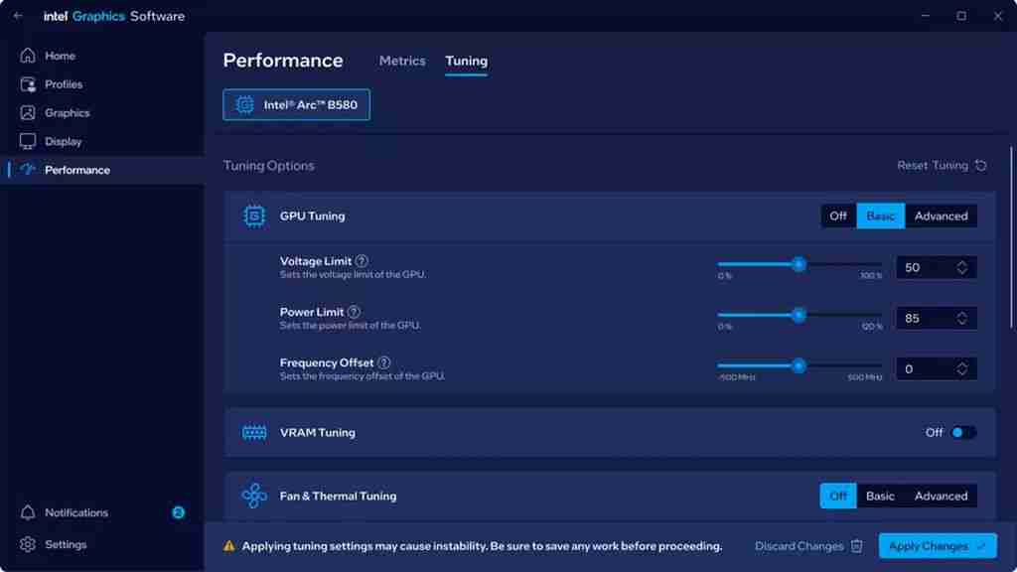
Task: Click the Power Limit slider handle
Action: [799, 315]
